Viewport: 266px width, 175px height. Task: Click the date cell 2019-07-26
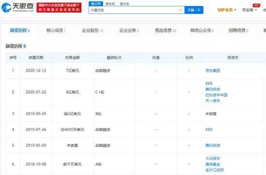[x=36, y=130]
